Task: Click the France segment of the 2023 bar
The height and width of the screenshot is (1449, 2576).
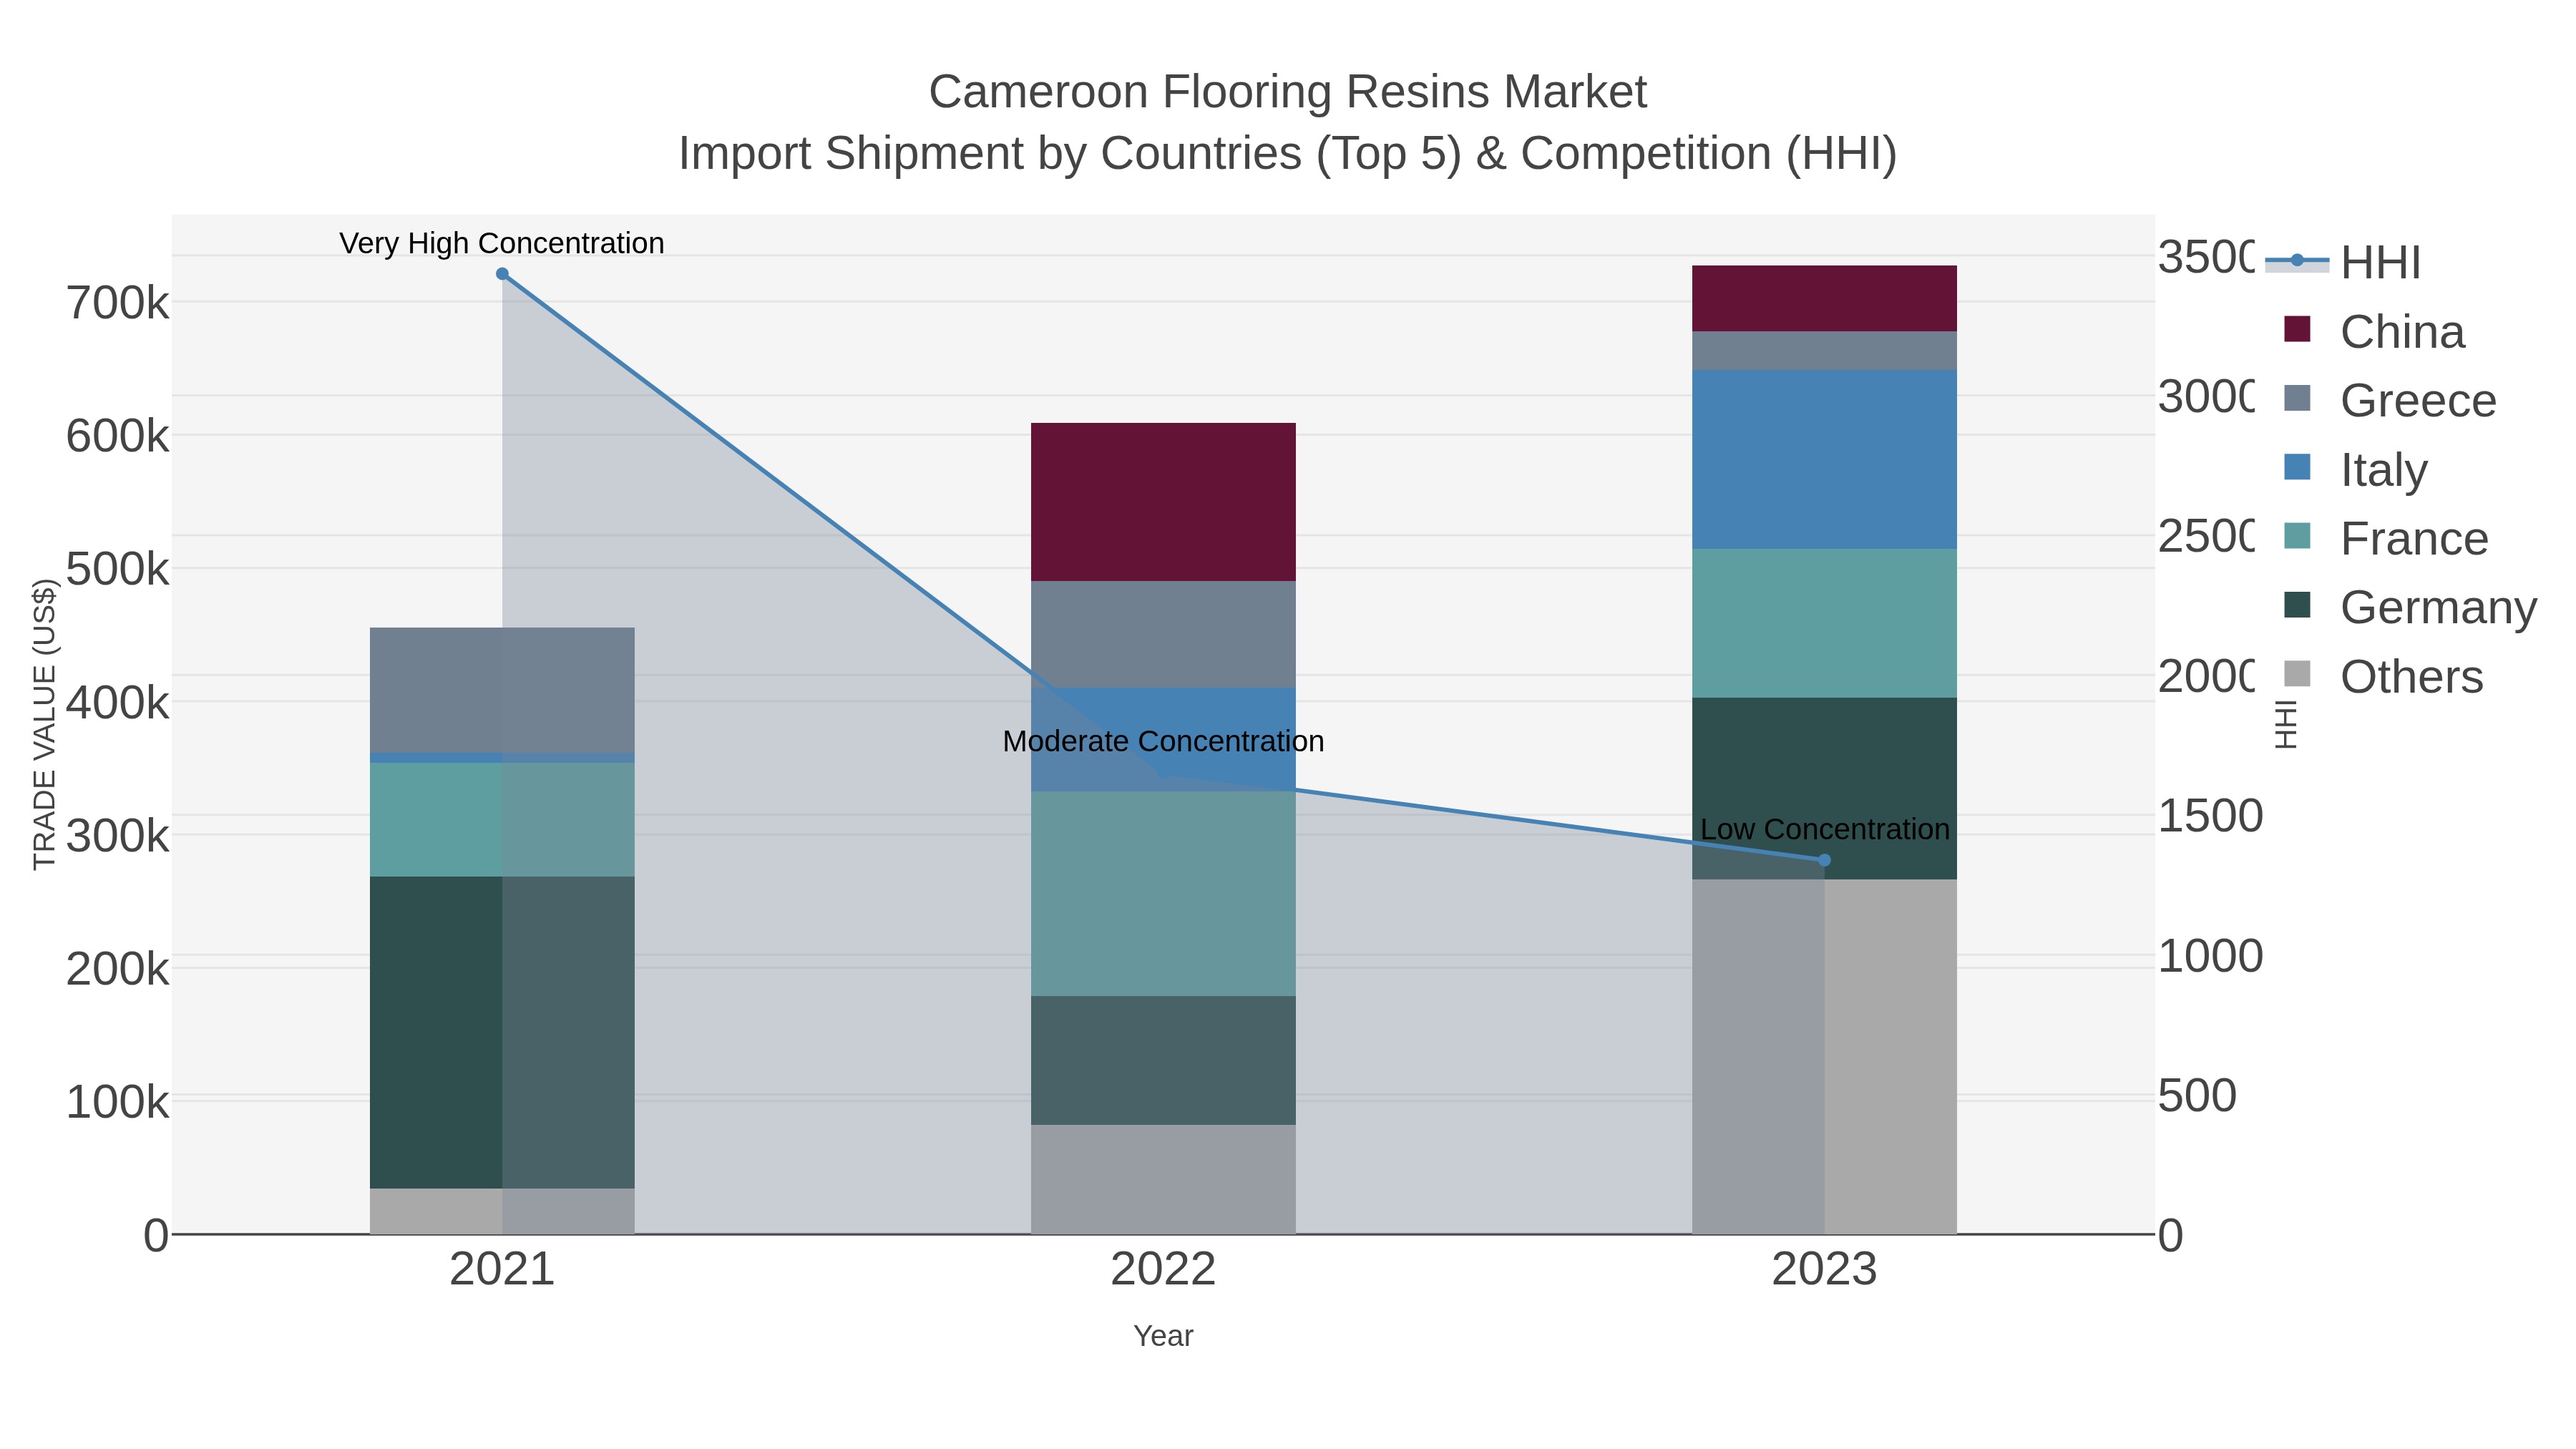Action: tap(1824, 623)
